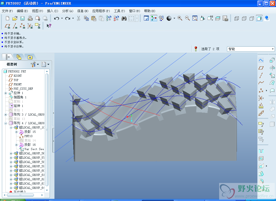Open the selection filter dropdown showing 智能
Image resolution: width=276 pixels, height=201 pixels.
coord(251,49)
